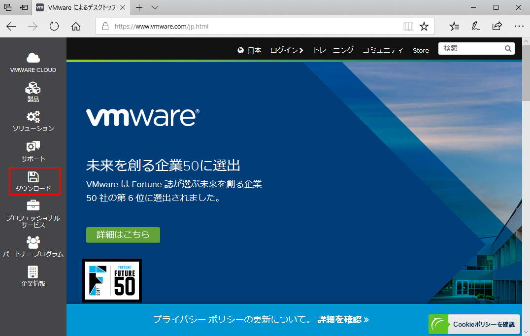Click the site lock security icon

pyautogui.click(x=105, y=27)
